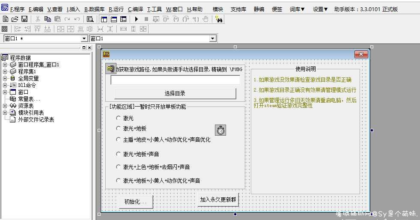The height and width of the screenshot is (220, 420).
Task: Click the Copy icon in toolbar
Action: 48,19
